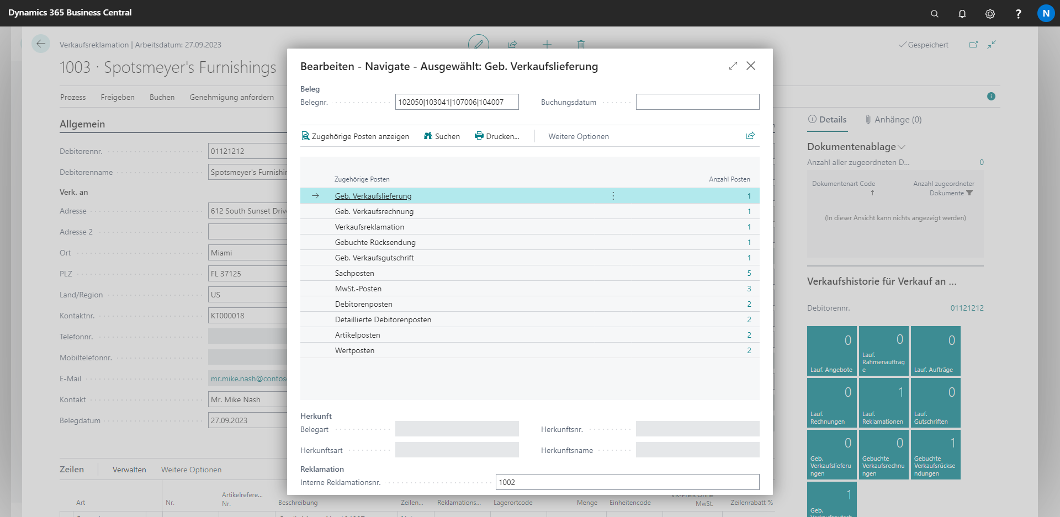The image size is (1060, 517).
Task: Close the Navigate dialog
Action: (x=751, y=66)
